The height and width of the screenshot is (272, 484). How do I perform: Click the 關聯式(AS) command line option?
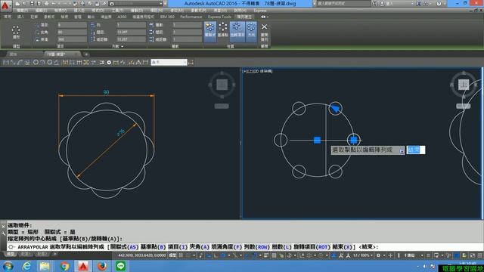click(x=124, y=247)
